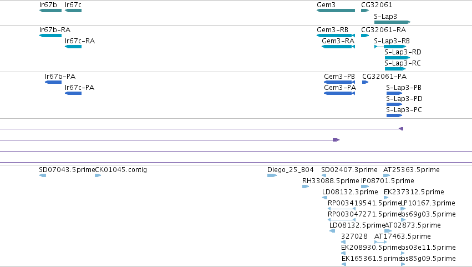Click the SD07043.5prime label text
Image resolution: width=472 pixels, height=267 pixels.
pos(67,170)
